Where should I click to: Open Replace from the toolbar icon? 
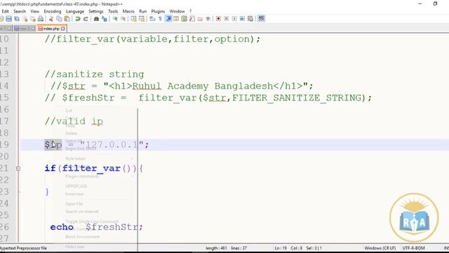pos(105,19)
